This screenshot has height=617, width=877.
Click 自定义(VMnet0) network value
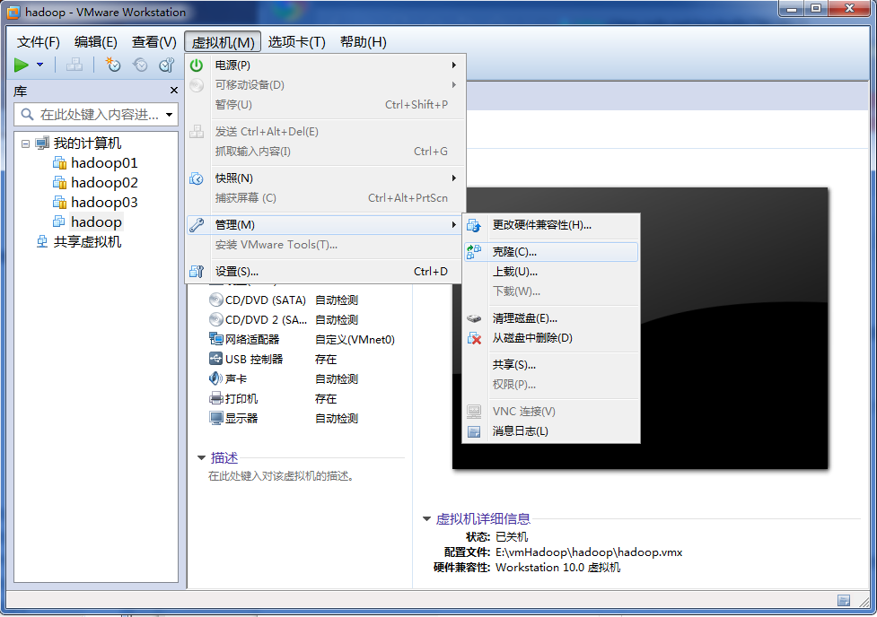[355, 340]
